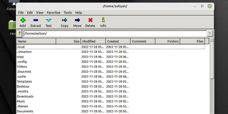Sort by the Created column header
The height and width of the screenshot is (114, 228).
pos(118,41)
